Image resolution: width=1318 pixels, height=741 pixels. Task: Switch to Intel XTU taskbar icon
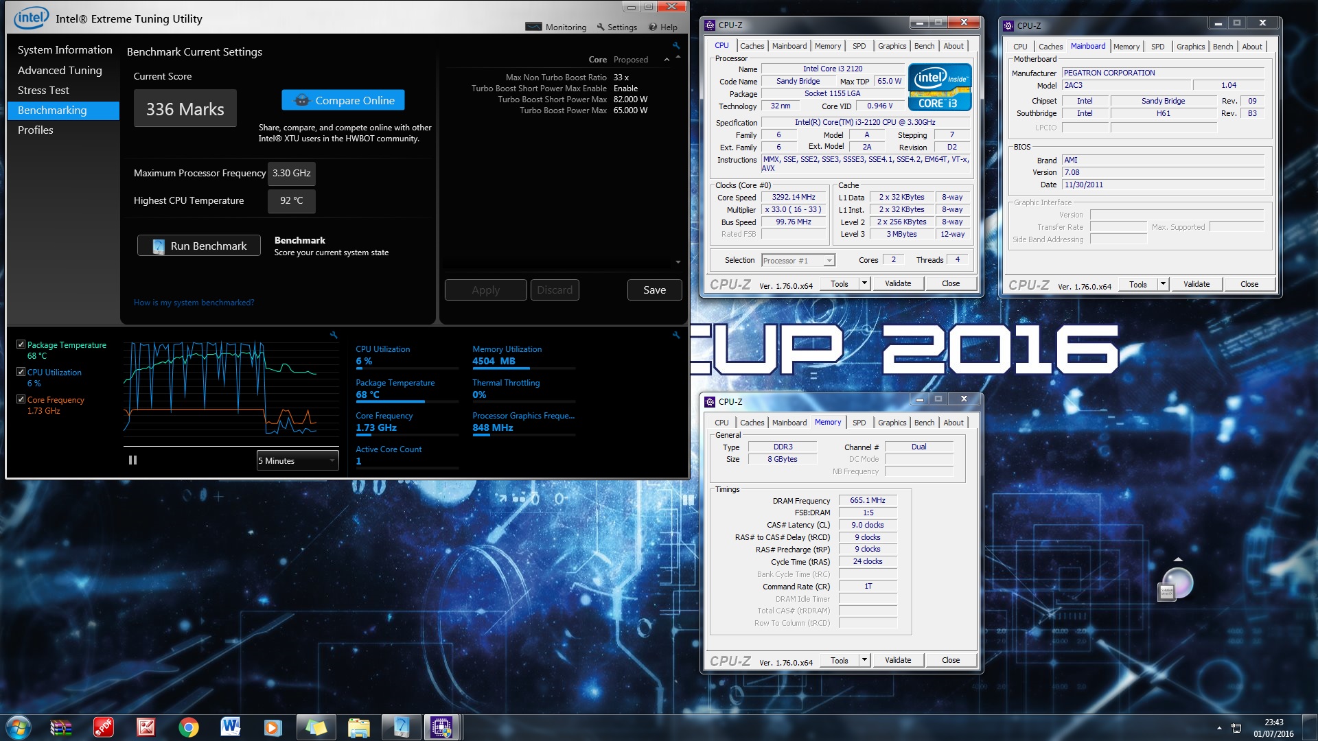click(x=401, y=727)
